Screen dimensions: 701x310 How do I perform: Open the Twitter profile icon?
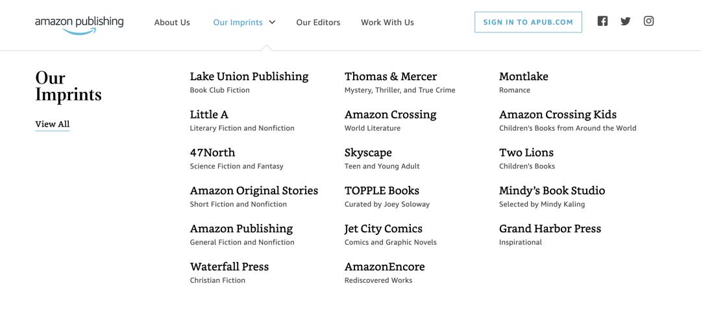626,21
